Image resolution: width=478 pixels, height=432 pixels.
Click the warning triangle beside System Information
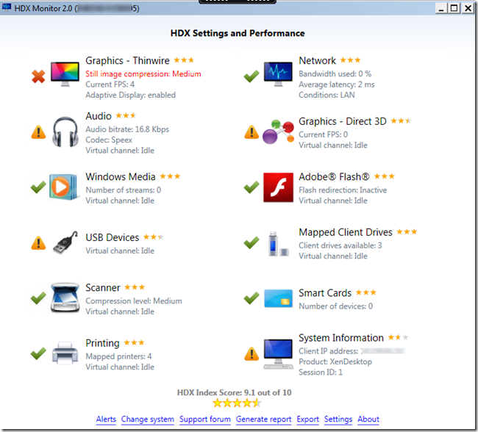coord(252,353)
